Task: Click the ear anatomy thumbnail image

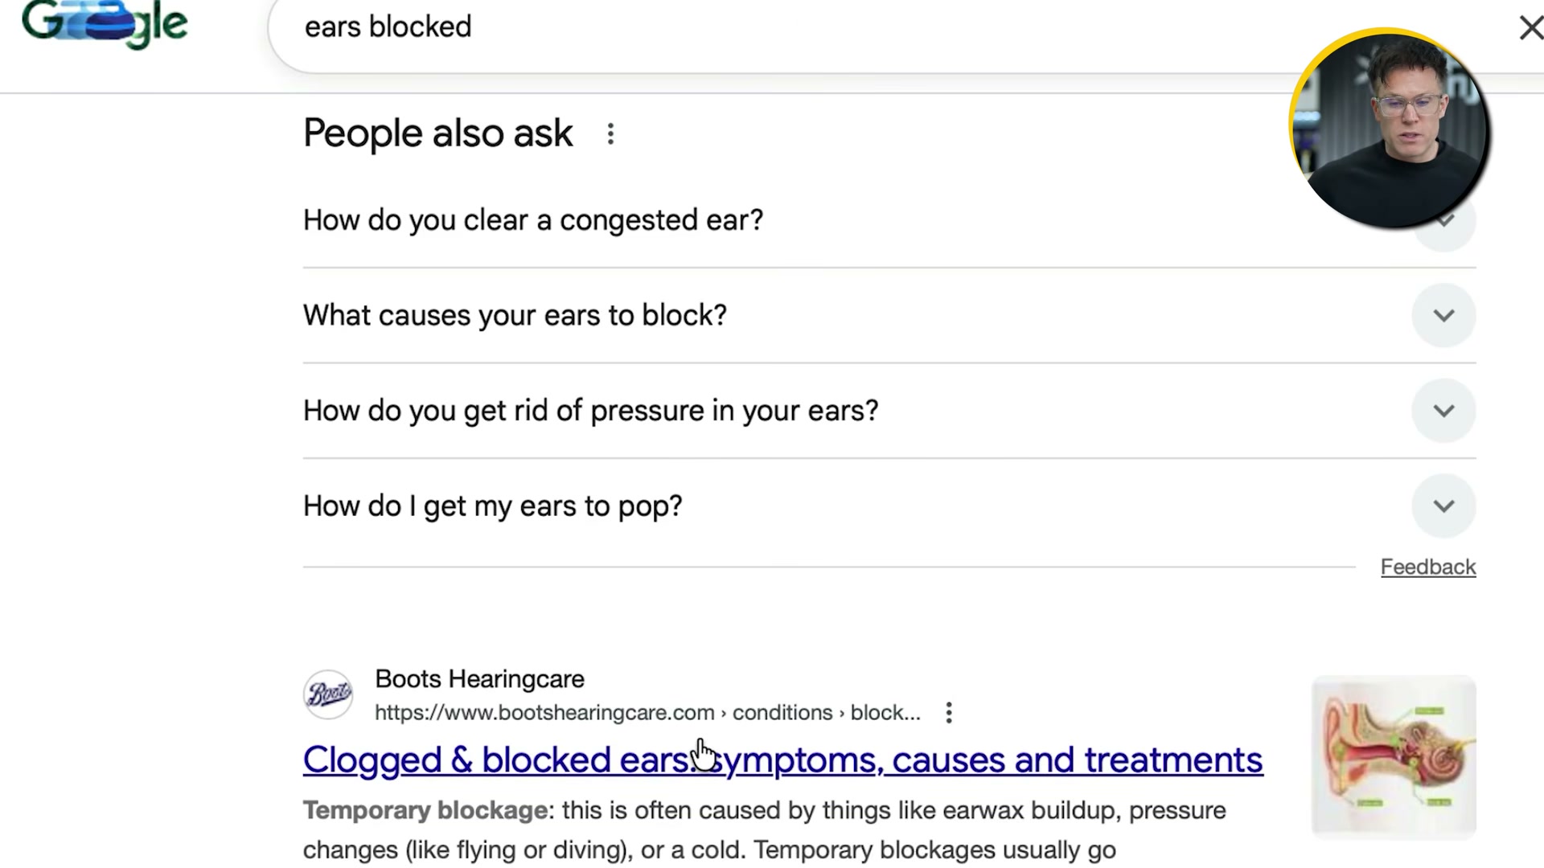Action: [x=1393, y=756]
